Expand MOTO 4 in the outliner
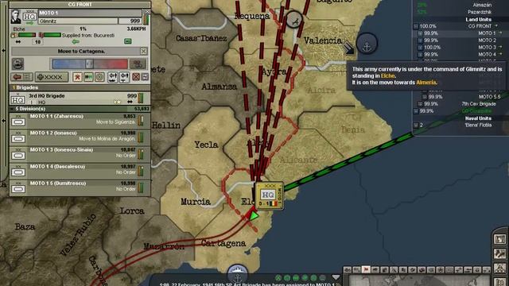Image resolution: width=509 pixels, height=286 pixels. pyautogui.click(x=420, y=55)
